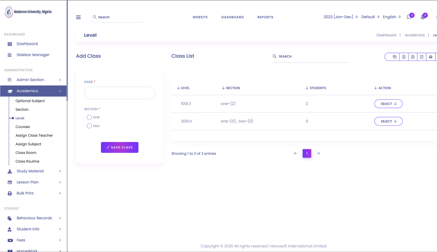The image size is (437, 252).
Task: Export class list to Excel
Action: (x=404, y=57)
